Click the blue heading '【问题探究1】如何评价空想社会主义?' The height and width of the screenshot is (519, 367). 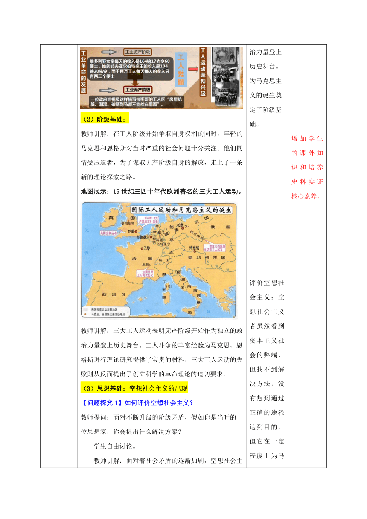click(137, 402)
